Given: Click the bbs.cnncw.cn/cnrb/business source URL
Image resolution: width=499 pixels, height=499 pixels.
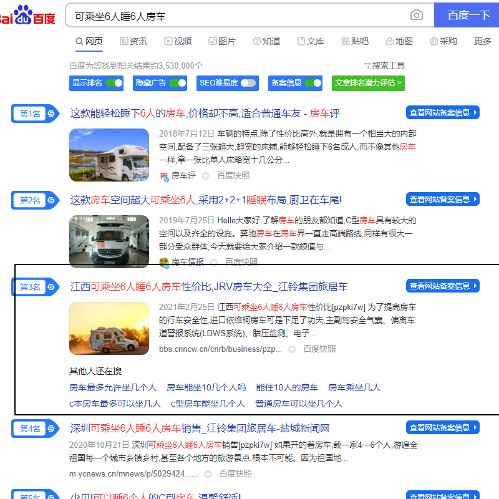Looking at the screenshot, I should tap(220, 349).
